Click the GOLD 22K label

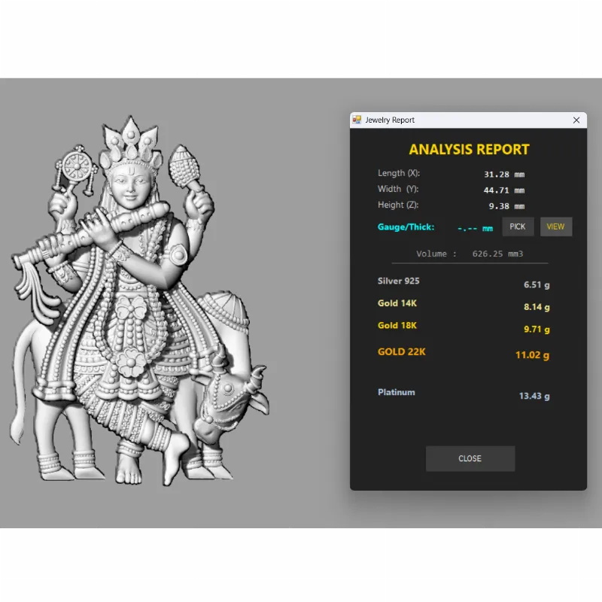[x=402, y=351]
